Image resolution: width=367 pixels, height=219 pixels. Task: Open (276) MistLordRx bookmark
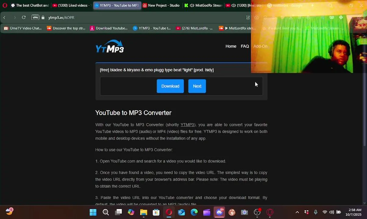pyautogui.click(x=194, y=28)
